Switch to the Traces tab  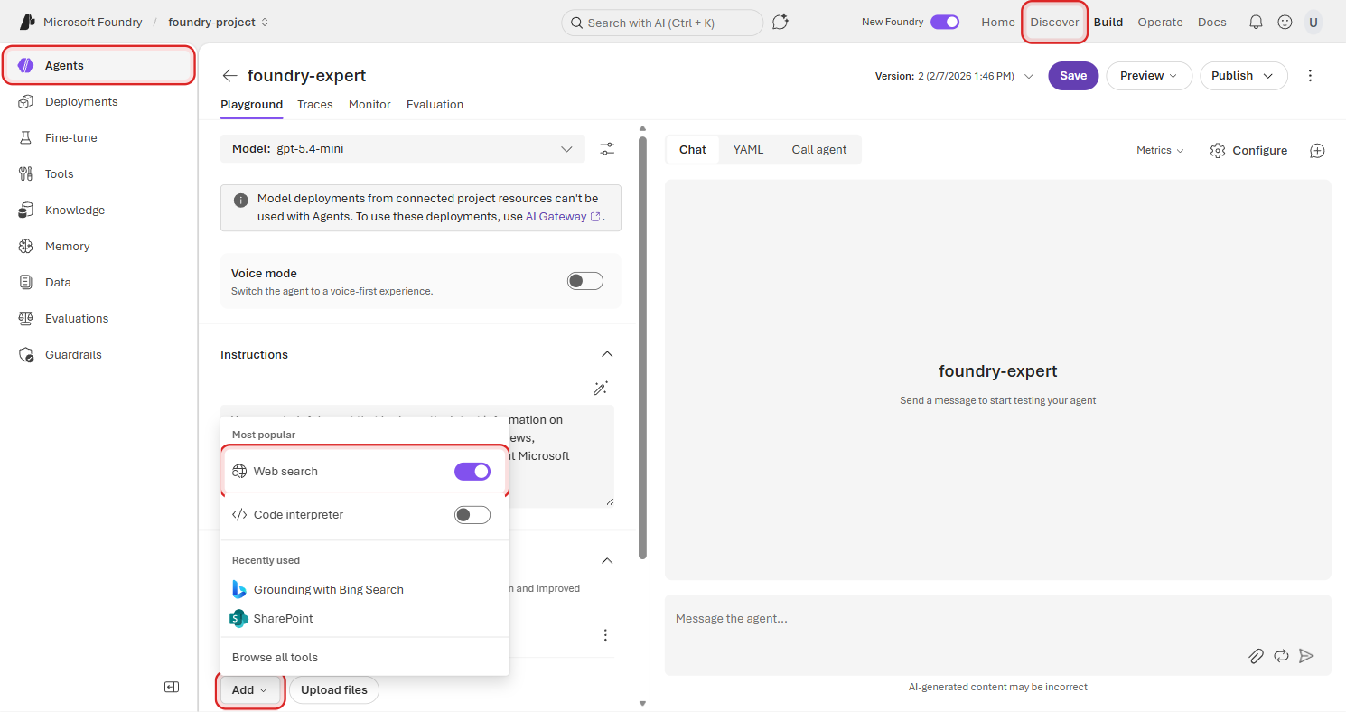click(315, 105)
